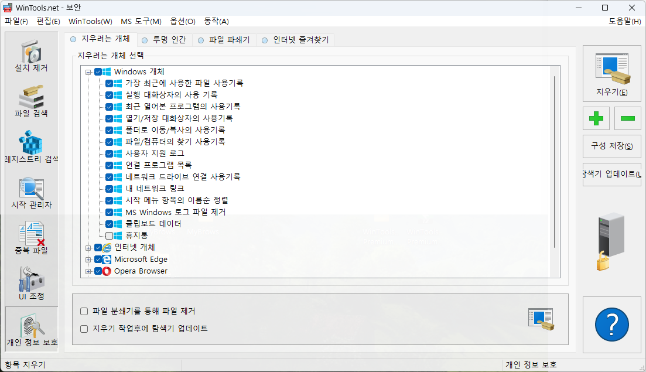Open the MS 도구(M) menu

[141, 21]
